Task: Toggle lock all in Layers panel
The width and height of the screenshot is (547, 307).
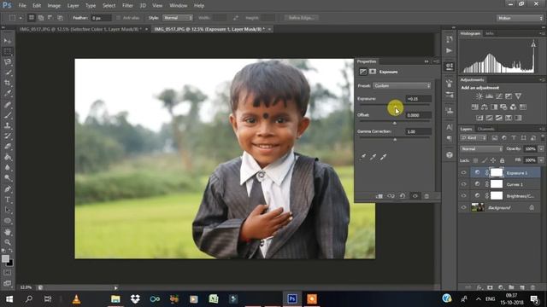Action: (502, 160)
